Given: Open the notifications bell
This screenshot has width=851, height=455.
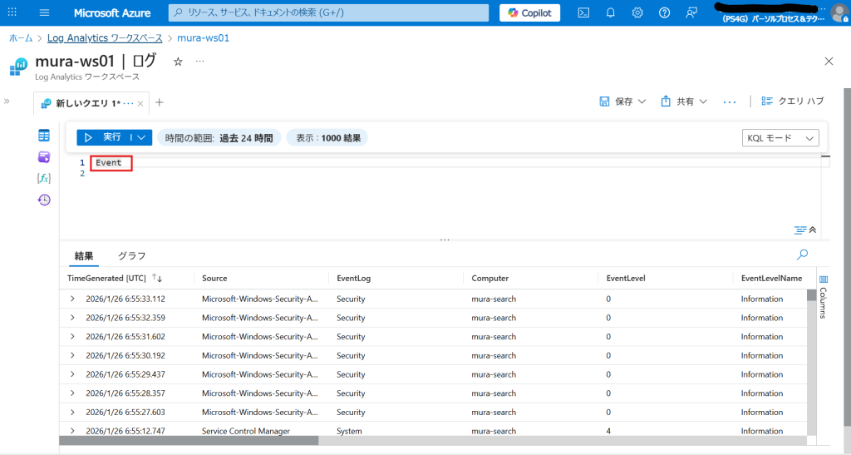Looking at the screenshot, I should coord(611,12).
